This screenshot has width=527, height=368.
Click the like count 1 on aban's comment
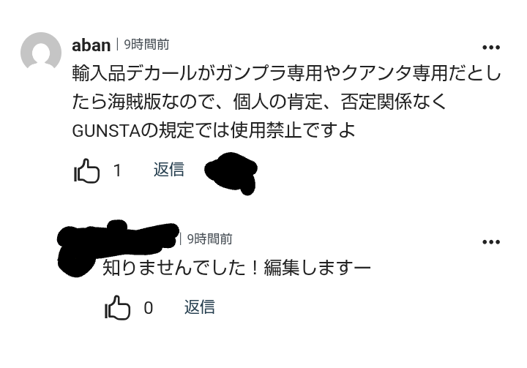pyautogui.click(x=117, y=170)
